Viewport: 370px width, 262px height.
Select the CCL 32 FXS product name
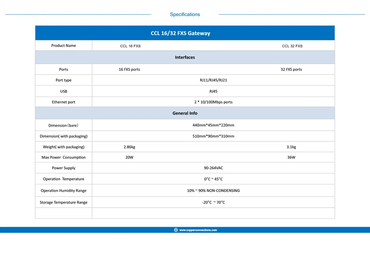(292, 46)
